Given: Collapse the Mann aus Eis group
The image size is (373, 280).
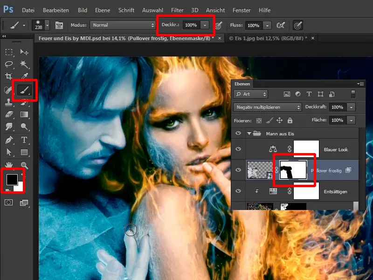Looking at the screenshot, I should [x=249, y=133].
